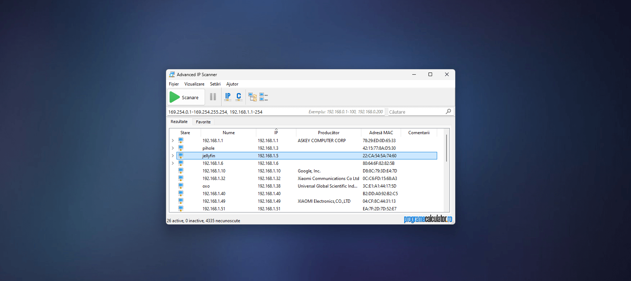Image resolution: width=631 pixels, height=281 pixels.
Task: Click the computer icon for pihole
Action: [x=181, y=148]
